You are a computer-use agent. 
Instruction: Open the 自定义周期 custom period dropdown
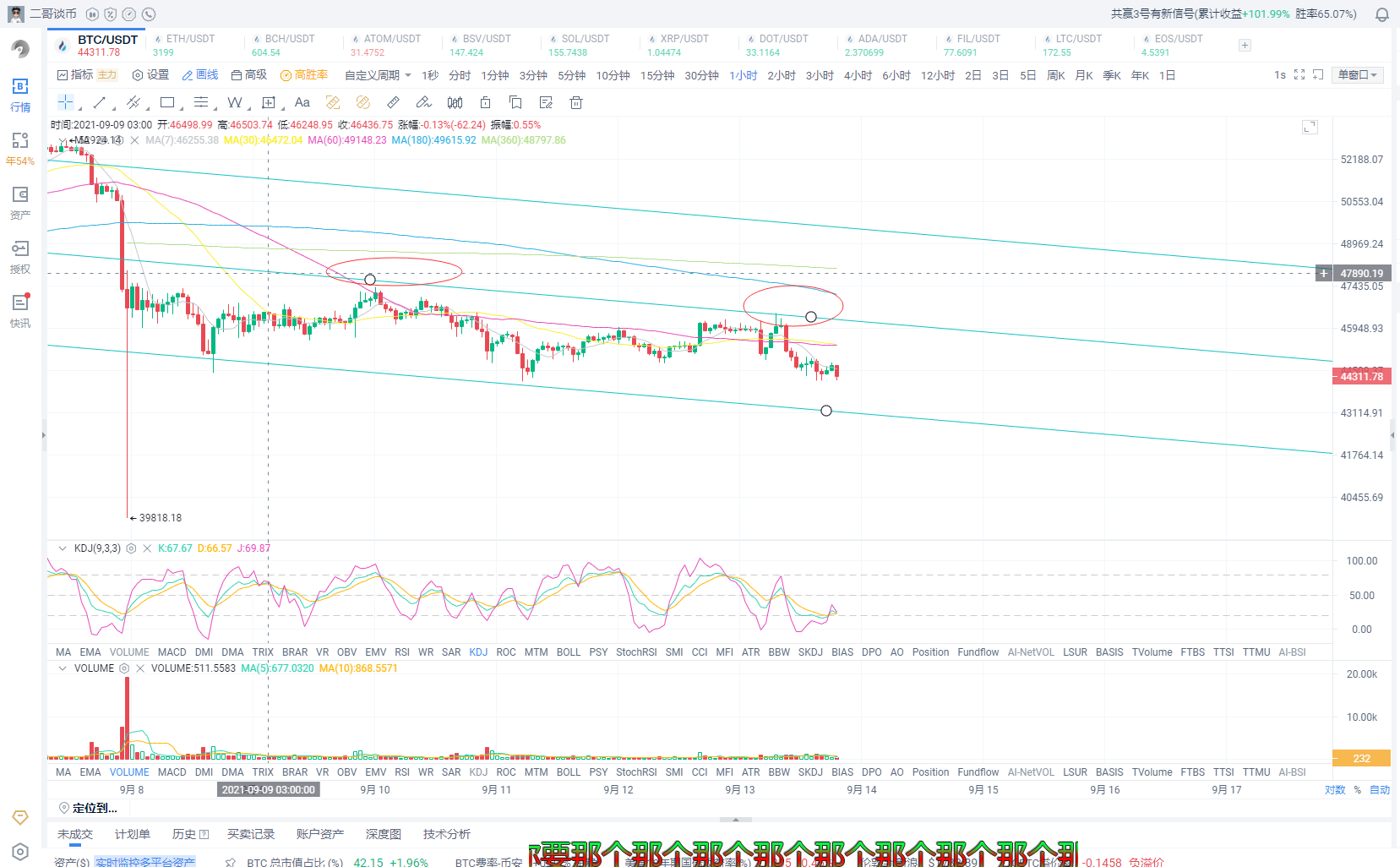coord(378,75)
